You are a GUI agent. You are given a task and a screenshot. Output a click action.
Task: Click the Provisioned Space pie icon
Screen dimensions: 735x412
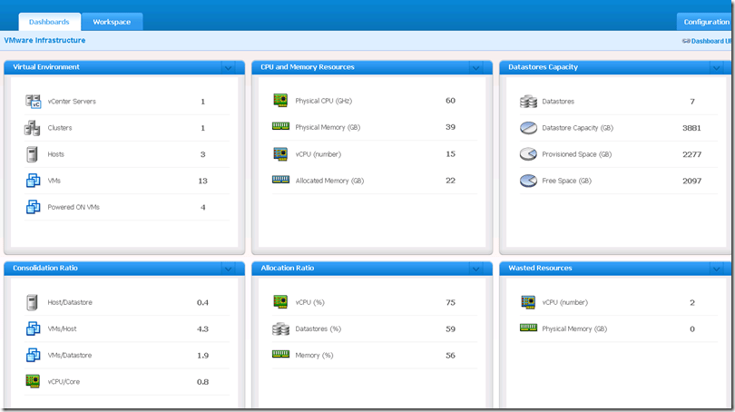(x=528, y=154)
